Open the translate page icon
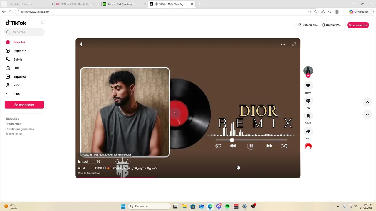The width and height of the screenshot is (376, 211). click(x=310, y=12)
